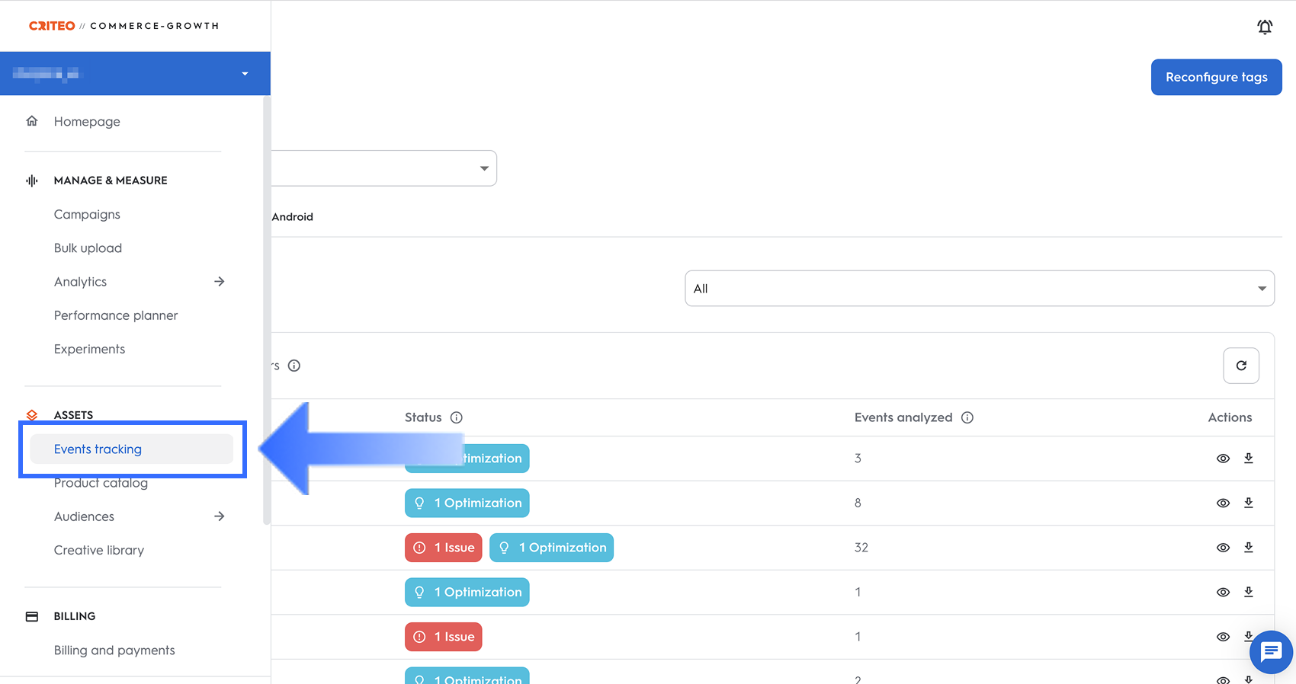Toggle the eye icon for the 32 events row
1296x684 pixels.
pyautogui.click(x=1223, y=548)
